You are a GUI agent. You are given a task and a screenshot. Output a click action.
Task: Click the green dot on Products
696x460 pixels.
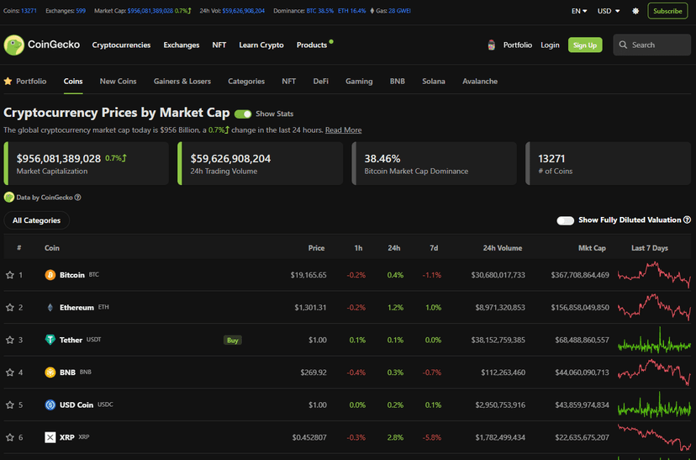[x=331, y=42]
